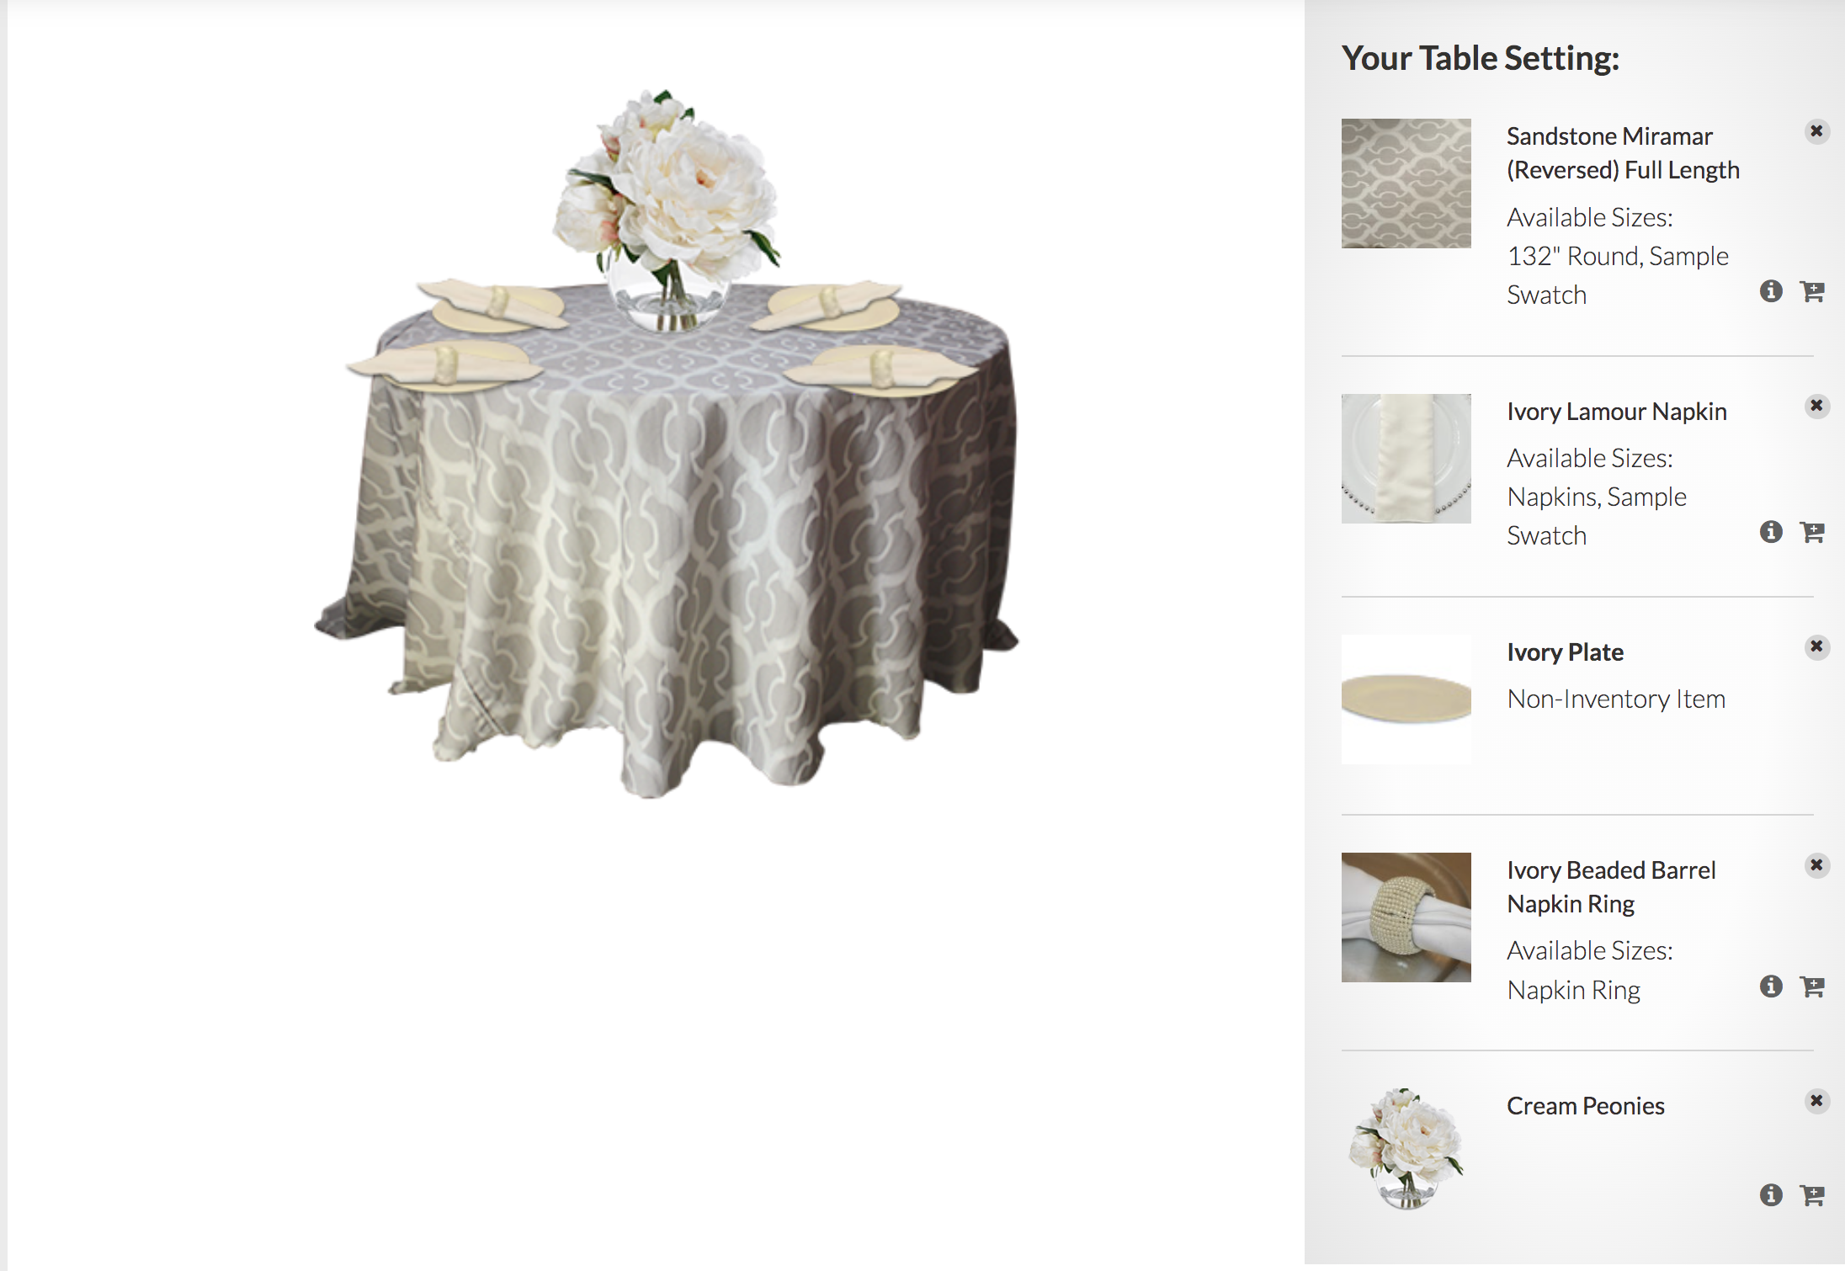
Task: Add Ivory Lamour Napkin to cart
Action: coord(1811,532)
